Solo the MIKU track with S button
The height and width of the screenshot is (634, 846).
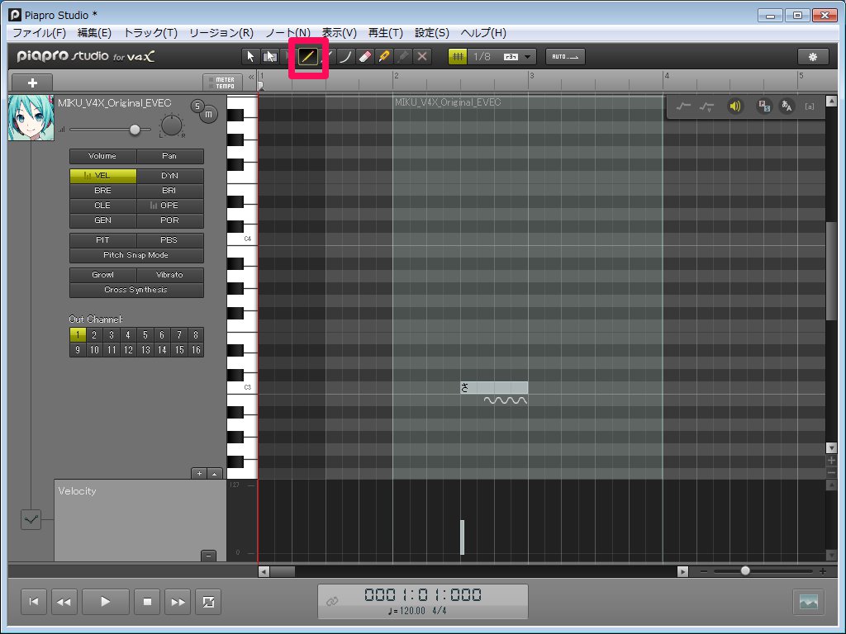[x=197, y=106]
